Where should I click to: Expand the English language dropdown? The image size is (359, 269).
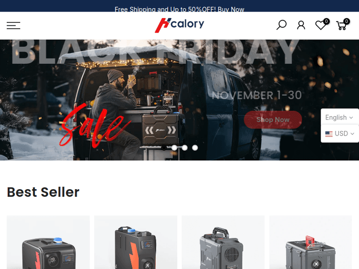tap(339, 117)
